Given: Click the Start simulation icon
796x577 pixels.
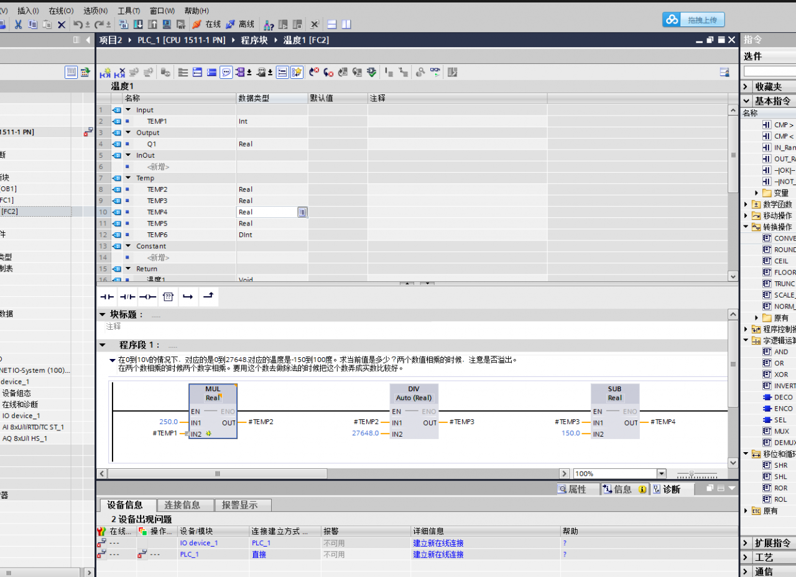Looking at the screenshot, I should [167, 24].
